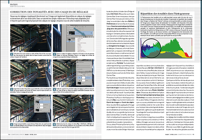
Task: Open the step 1 staircase photo
Action: click(x=31, y=38)
